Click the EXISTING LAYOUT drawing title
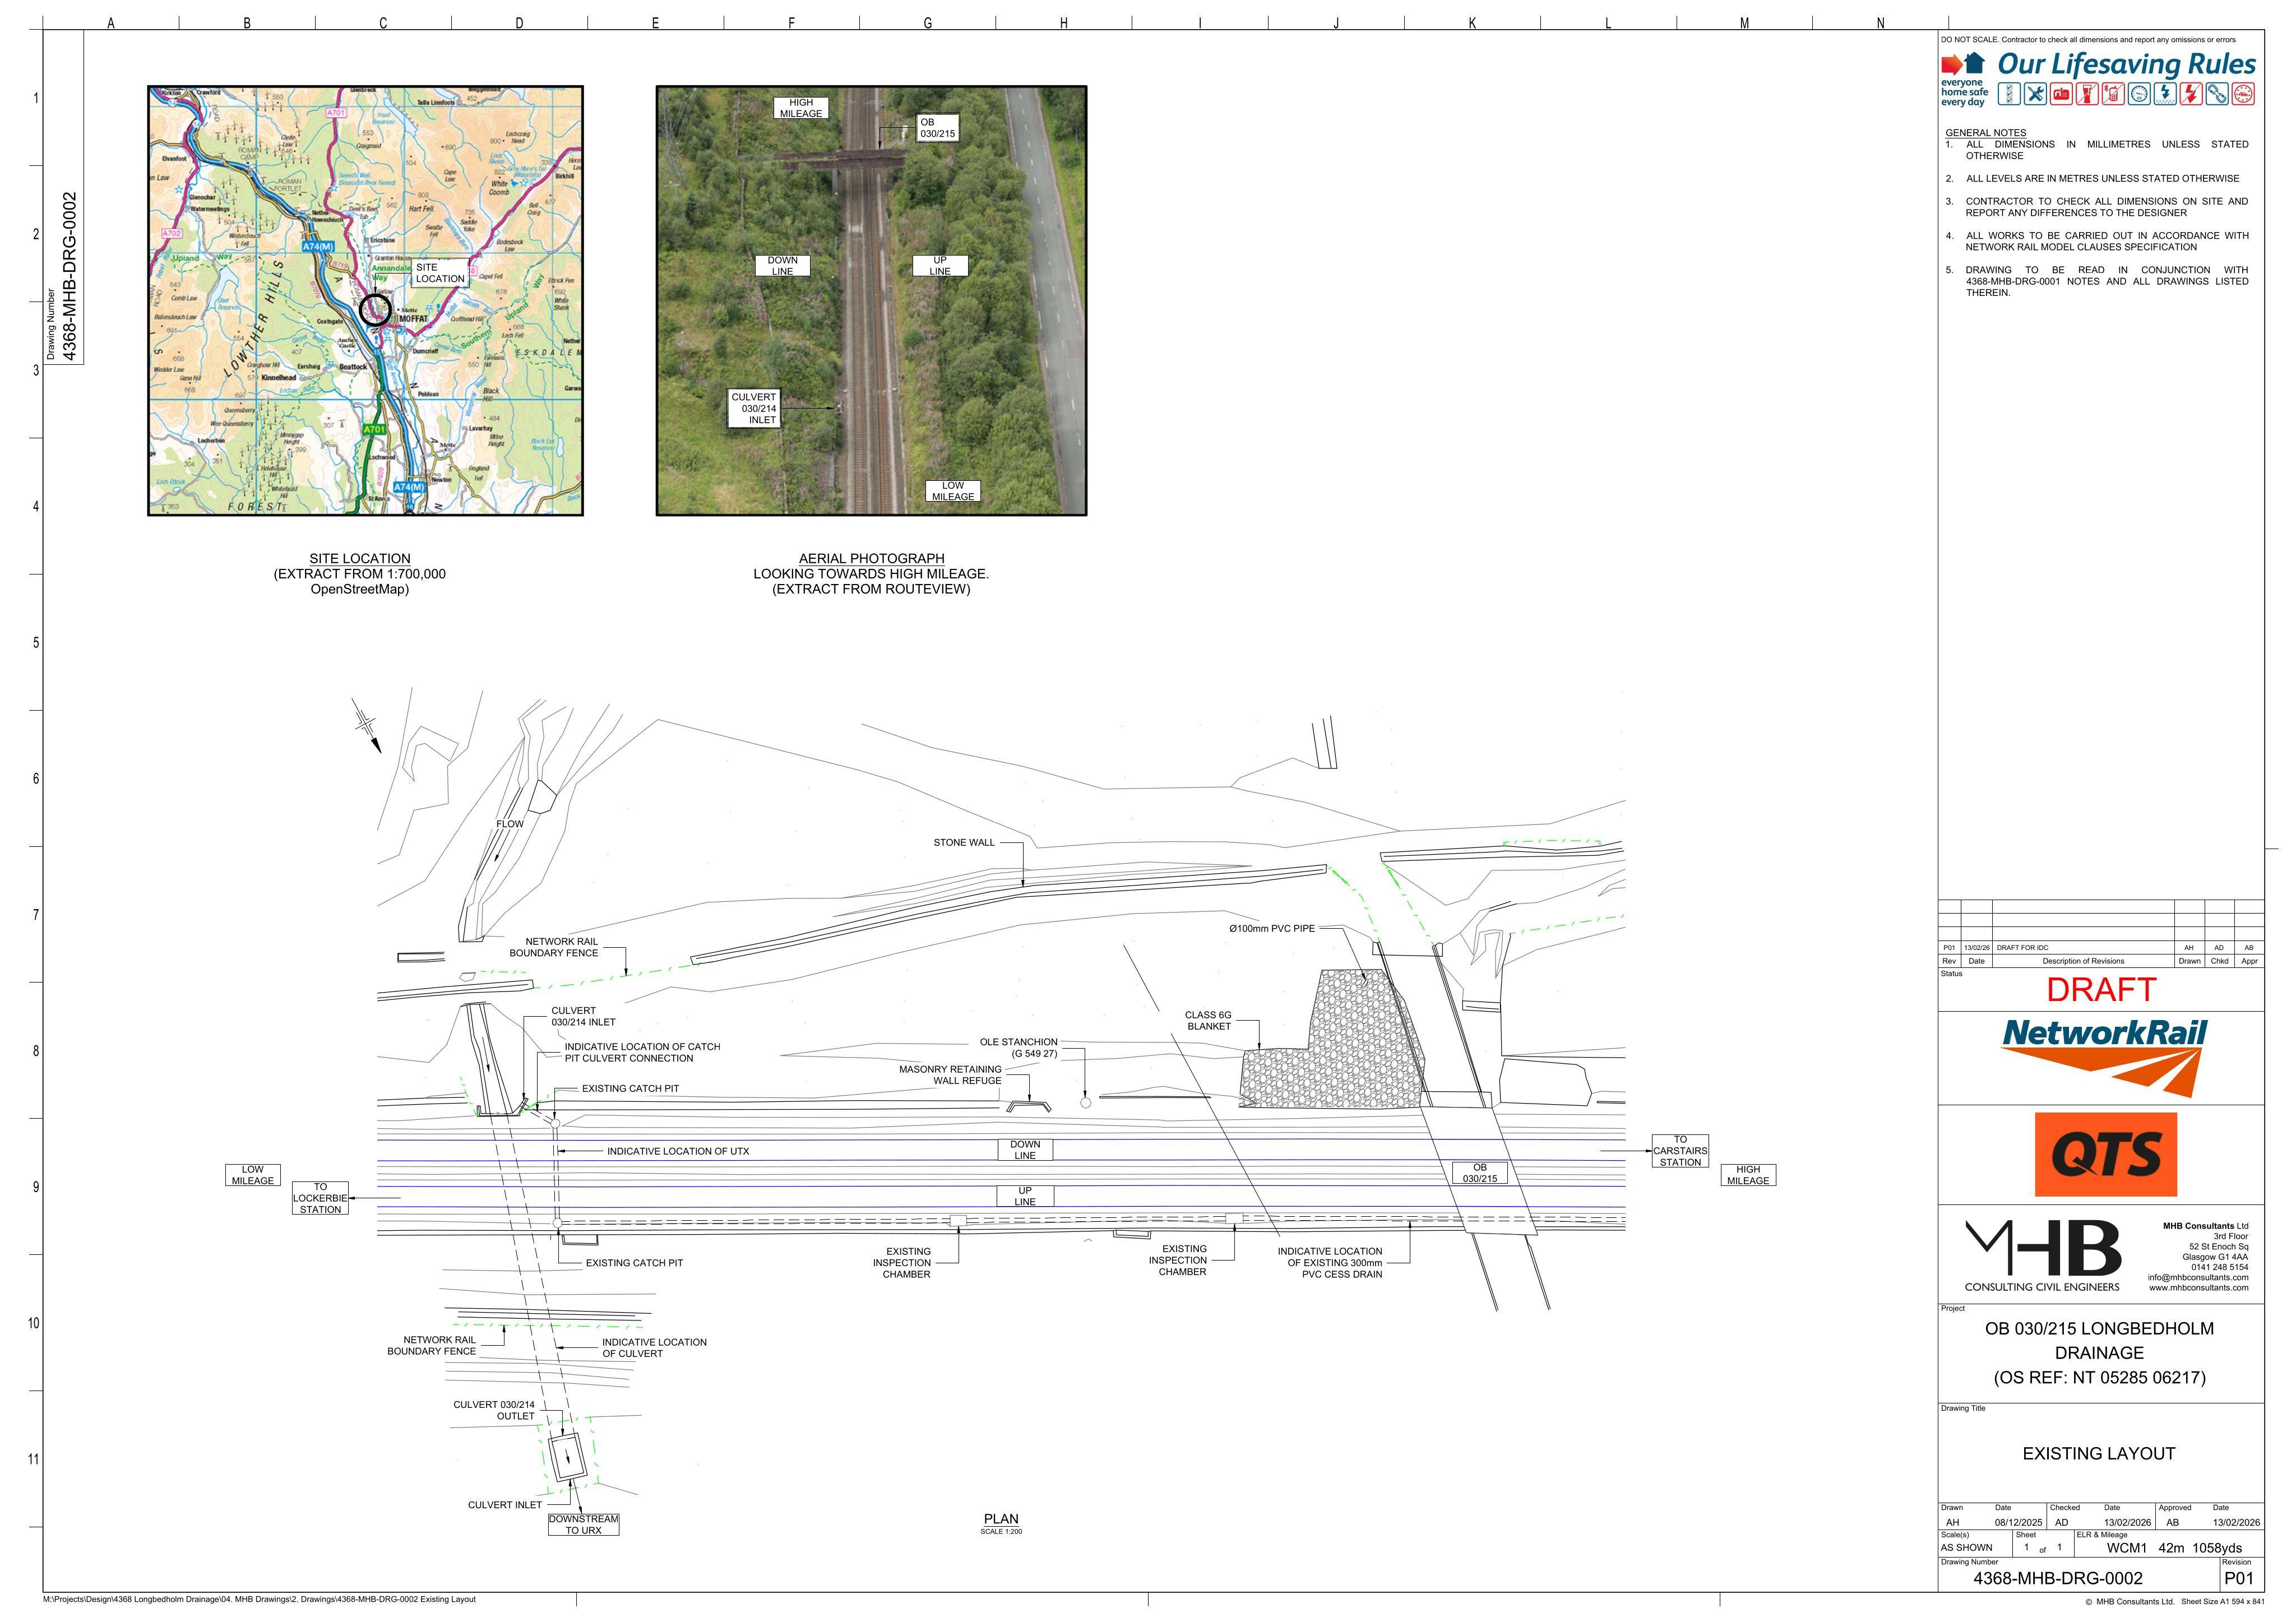 [x=2099, y=1453]
